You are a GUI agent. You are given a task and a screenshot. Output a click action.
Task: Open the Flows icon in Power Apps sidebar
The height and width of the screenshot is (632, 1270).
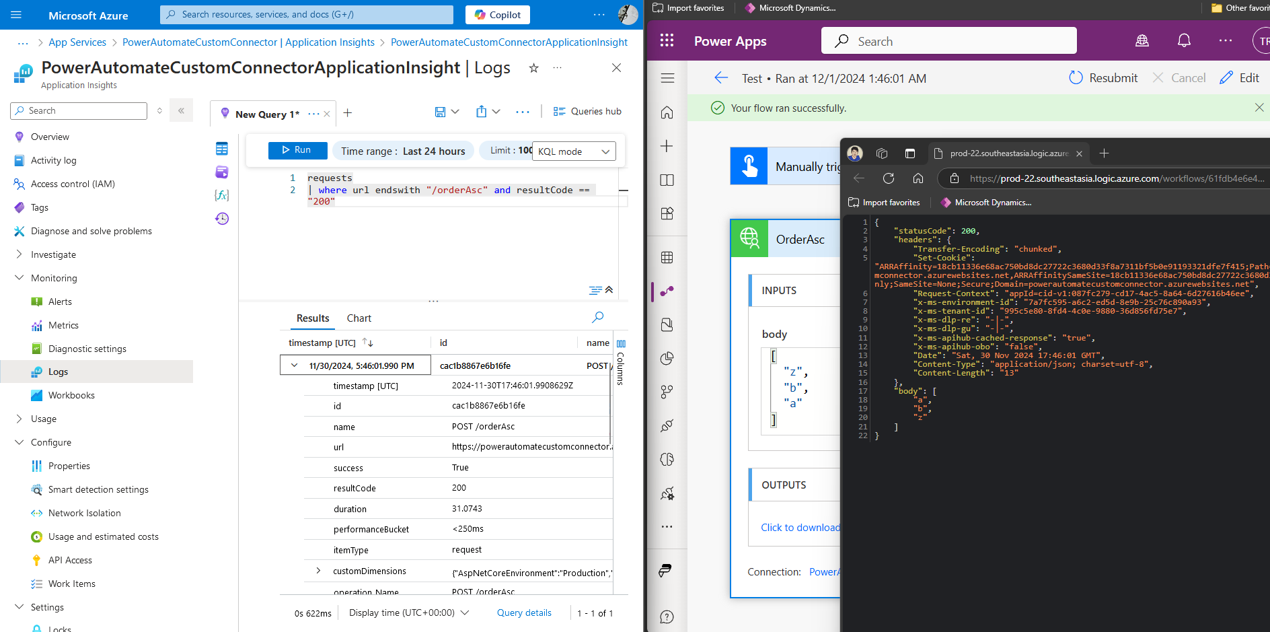[667, 291]
